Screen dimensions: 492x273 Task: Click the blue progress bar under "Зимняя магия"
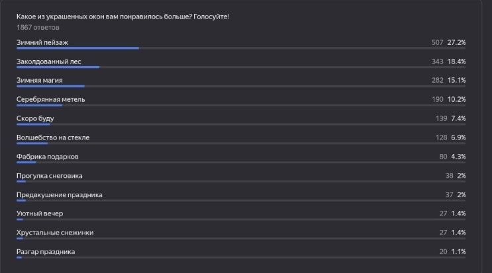(50, 87)
